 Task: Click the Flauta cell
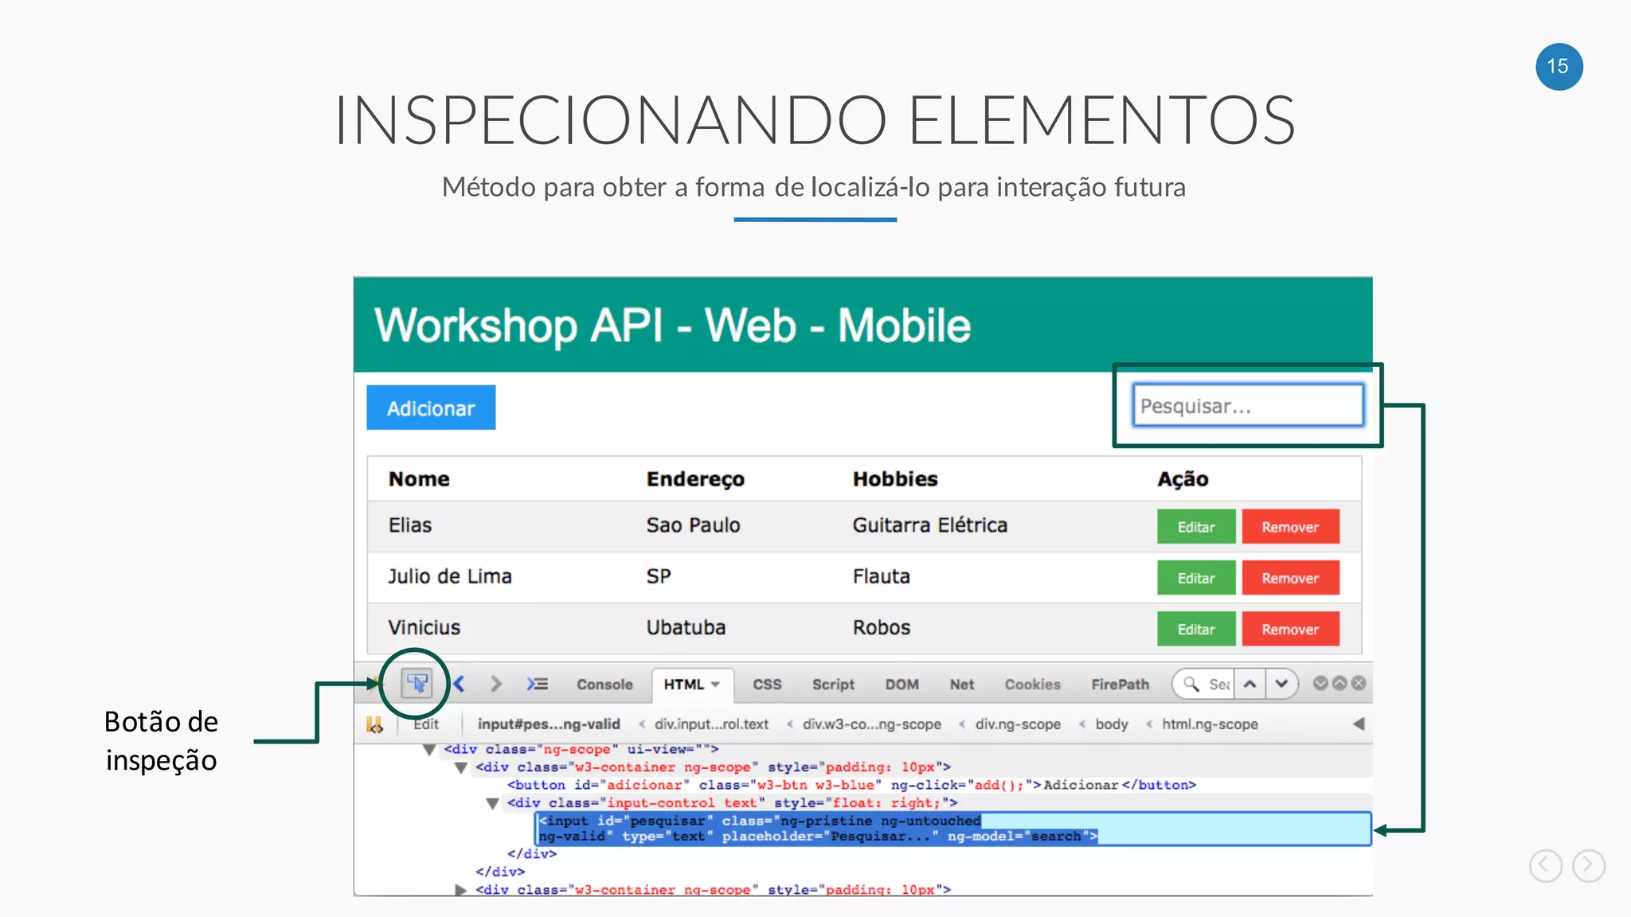(x=881, y=576)
